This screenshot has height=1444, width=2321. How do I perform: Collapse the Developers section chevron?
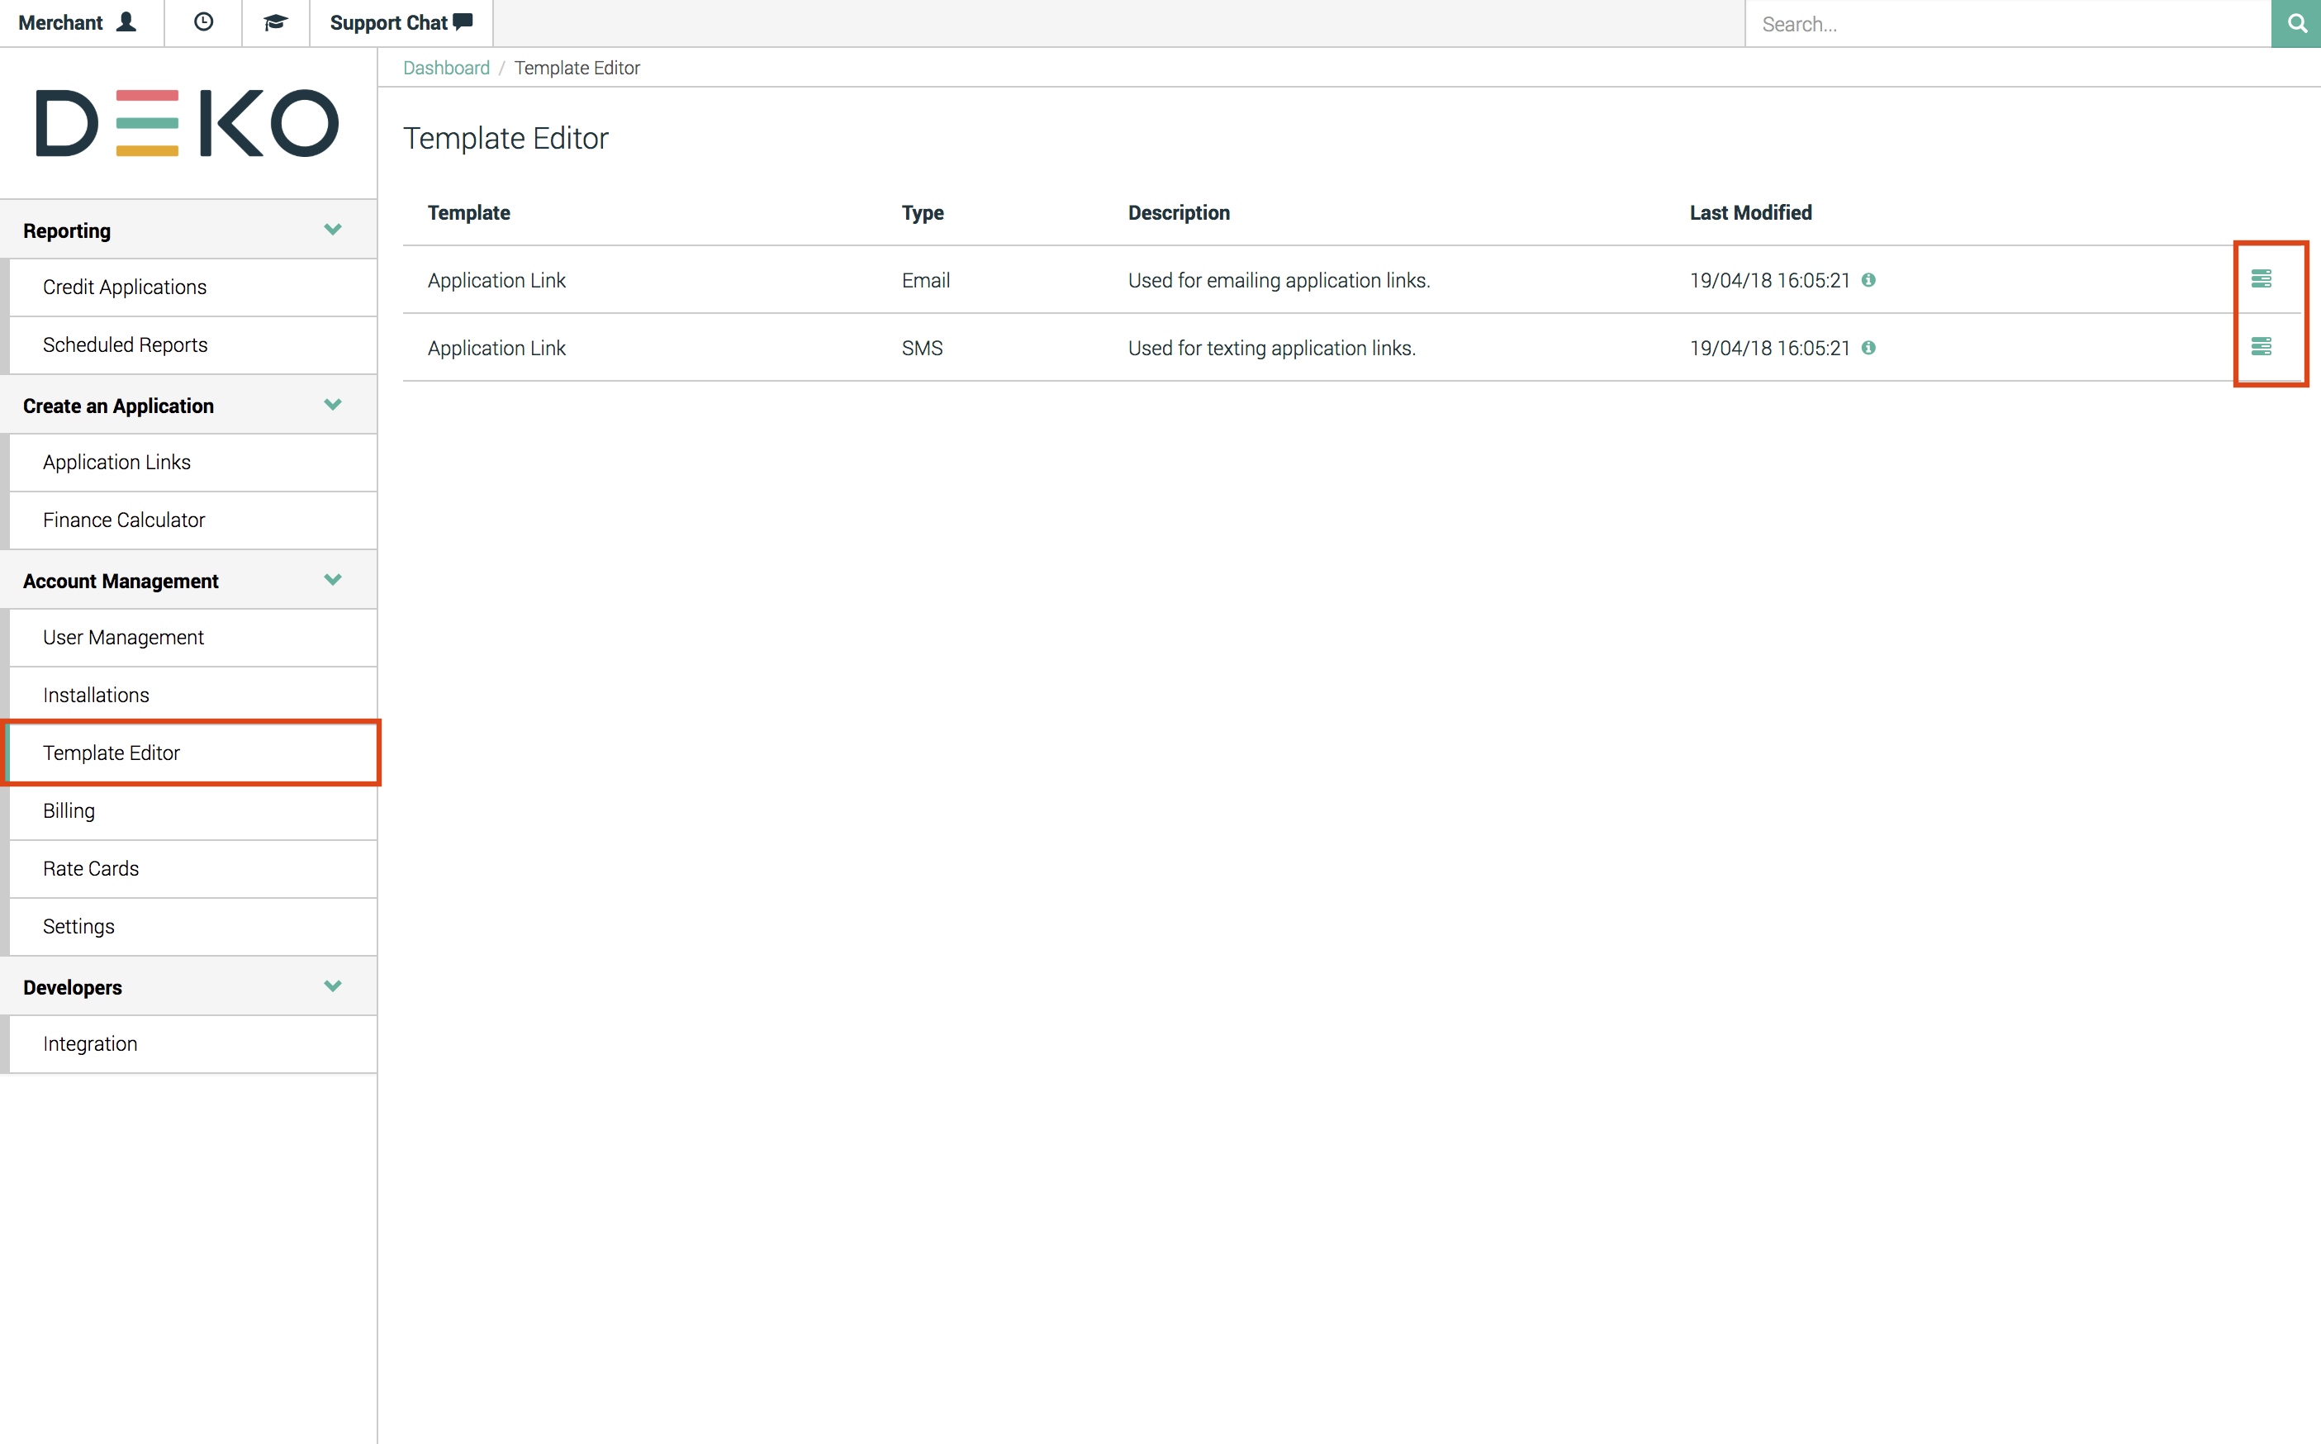point(332,986)
